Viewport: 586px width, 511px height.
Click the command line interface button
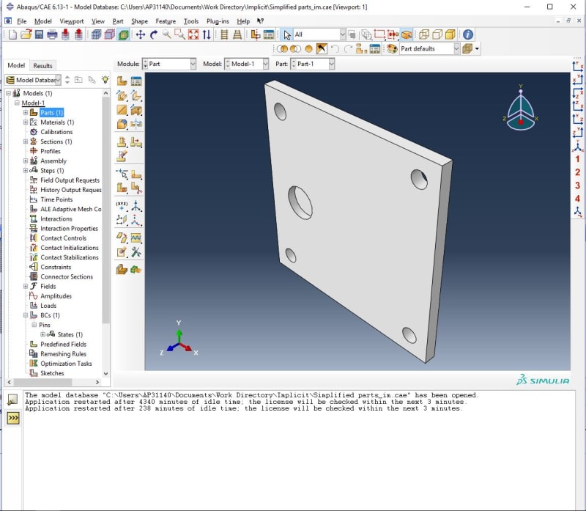click(x=13, y=418)
